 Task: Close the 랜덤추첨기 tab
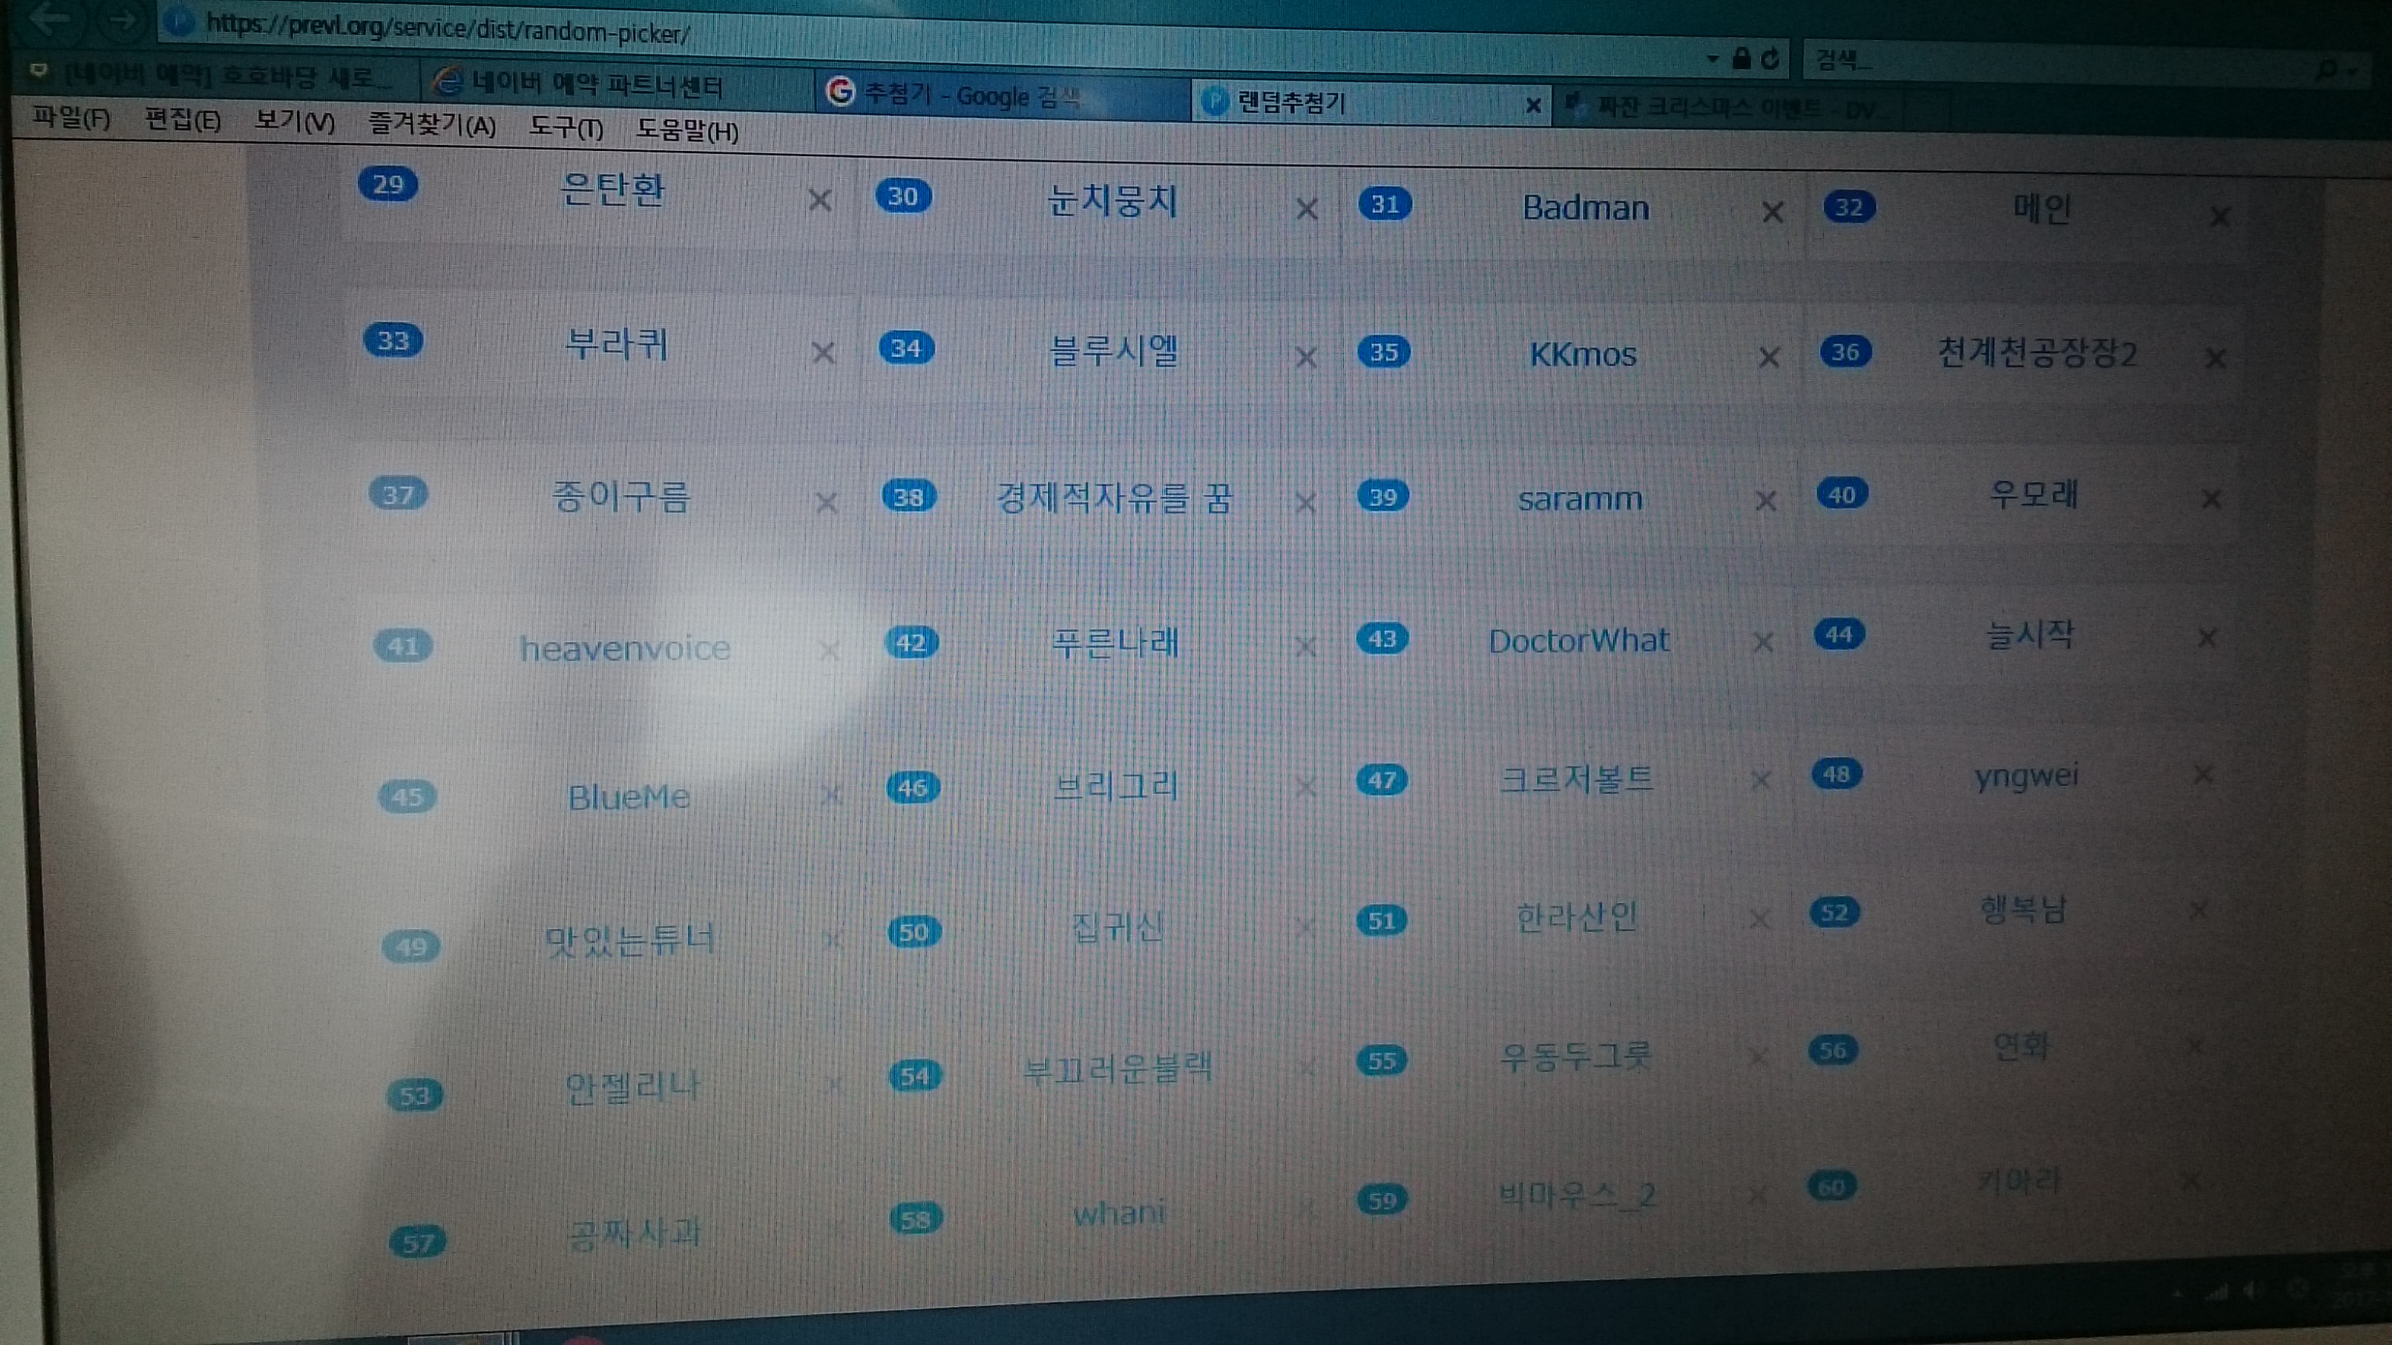(x=1534, y=107)
